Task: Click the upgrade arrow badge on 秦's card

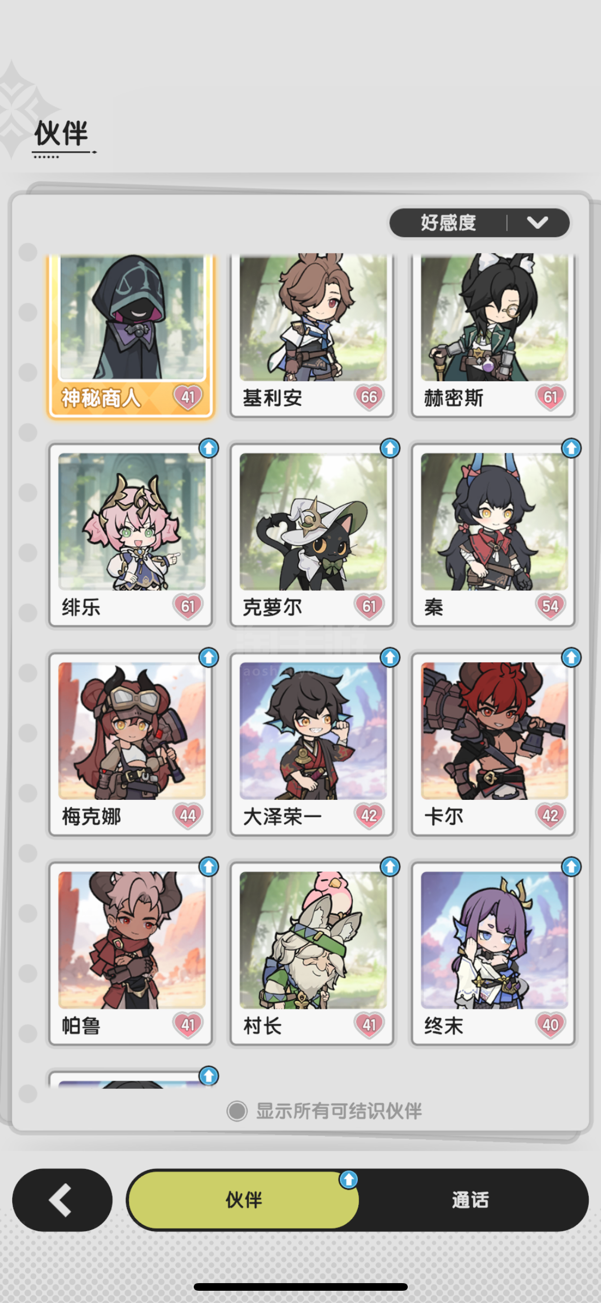Action: coord(571,448)
